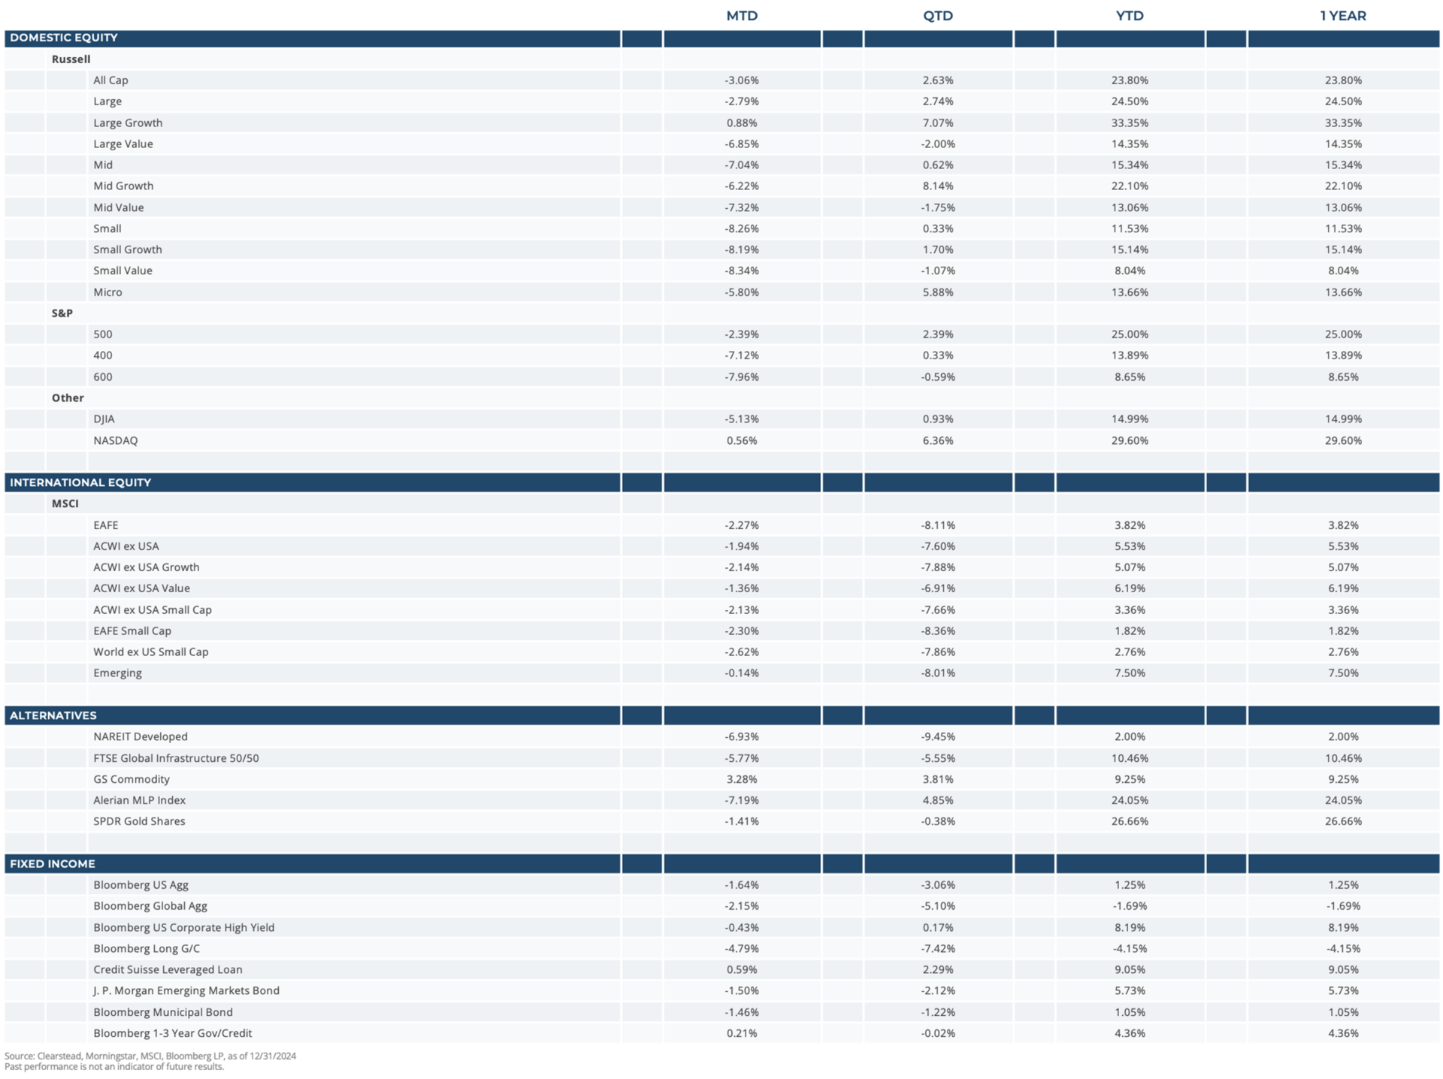This screenshot has height=1079, width=1443.
Task: Click Large Growth MTD value 0.88%
Action: pyautogui.click(x=742, y=122)
